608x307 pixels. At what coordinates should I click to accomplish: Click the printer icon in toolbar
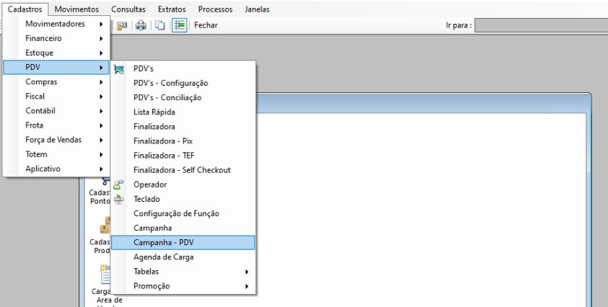pyautogui.click(x=141, y=25)
